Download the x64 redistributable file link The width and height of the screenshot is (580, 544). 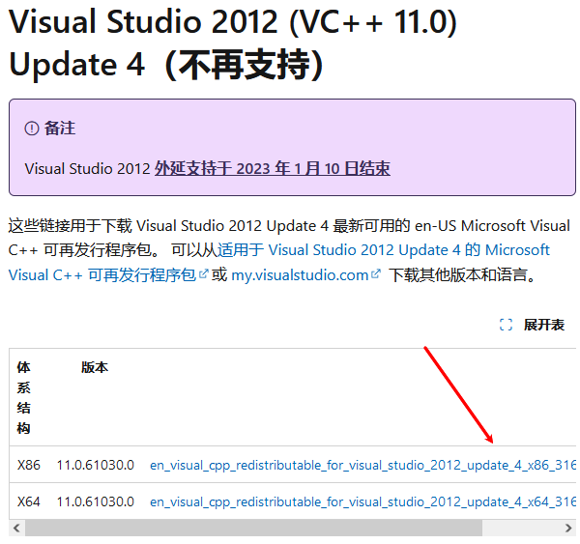[x=362, y=501]
